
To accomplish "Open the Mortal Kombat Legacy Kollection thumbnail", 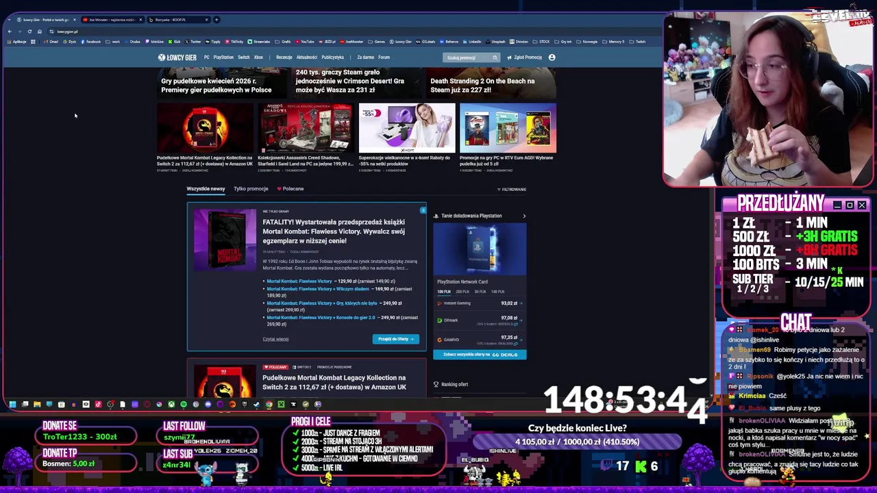I will click(204, 127).
